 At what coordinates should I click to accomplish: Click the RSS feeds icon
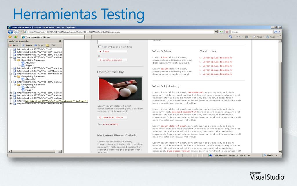point(238,37)
